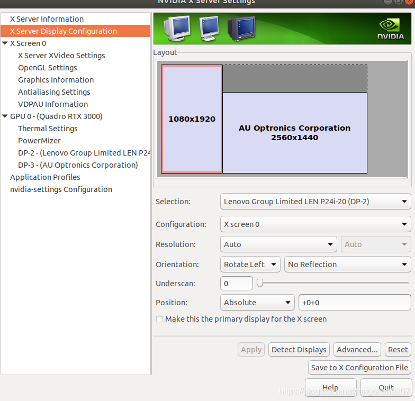Viewport: 415px width, 401px height.
Task: Open nvidia-settings Configuration page
Action: (x=61, y=189)
